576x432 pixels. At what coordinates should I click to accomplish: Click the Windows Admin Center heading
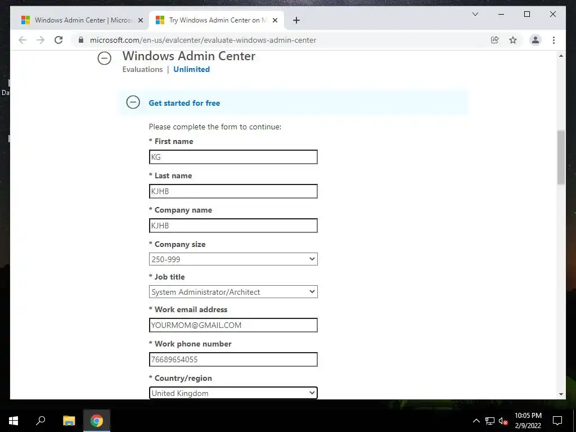[x=189, y=56]
